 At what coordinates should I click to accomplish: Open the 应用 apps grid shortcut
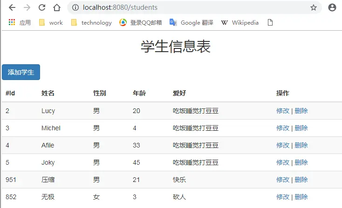tap(20, 22)
